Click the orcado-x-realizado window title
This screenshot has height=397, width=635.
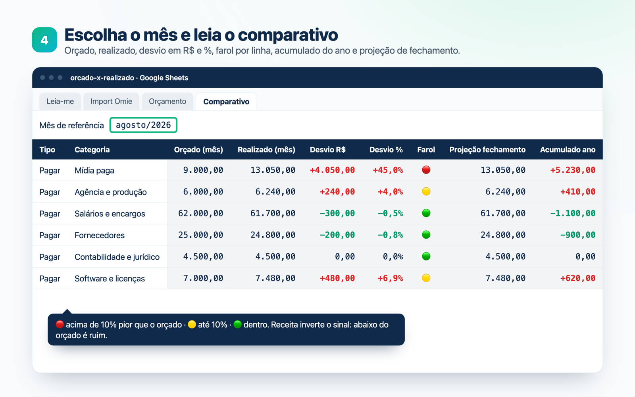point(129,78)
